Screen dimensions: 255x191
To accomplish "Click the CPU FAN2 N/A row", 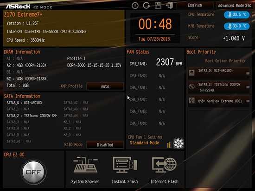I will click(147, 76).
